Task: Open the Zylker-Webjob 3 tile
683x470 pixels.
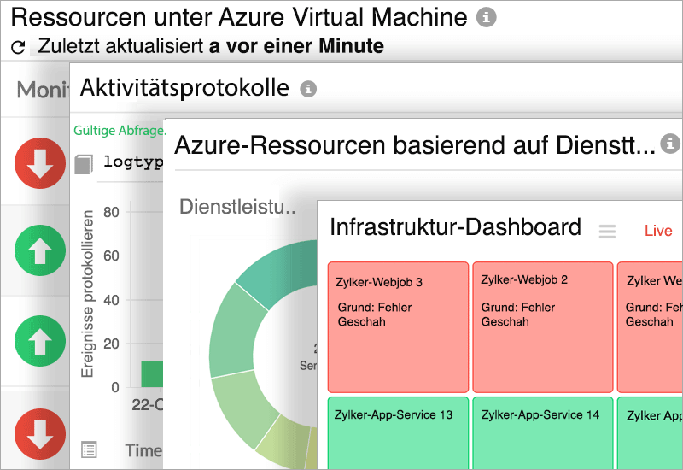Action: pos(398,327)
